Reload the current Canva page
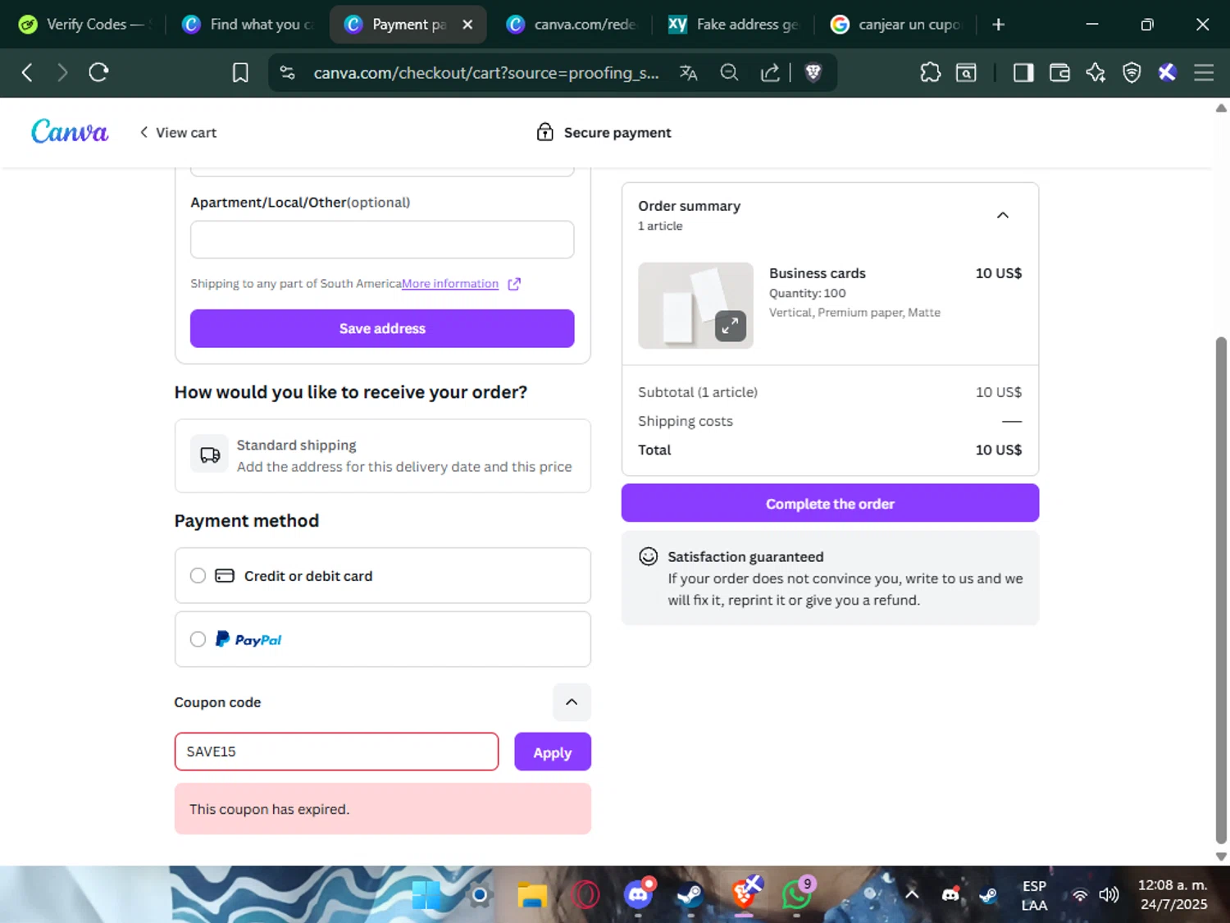The width and height of the screenshot is (1230, 923). (98, 72)
